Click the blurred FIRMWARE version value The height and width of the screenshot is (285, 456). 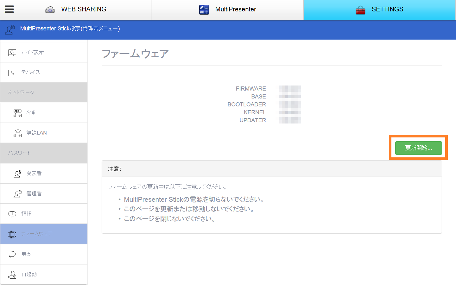point(289,88)
